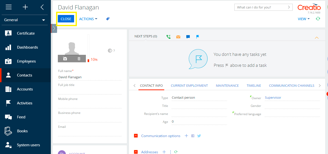Switch to the Timeline tab
This screenshot has width=328, height=154.
pos(254,85)
